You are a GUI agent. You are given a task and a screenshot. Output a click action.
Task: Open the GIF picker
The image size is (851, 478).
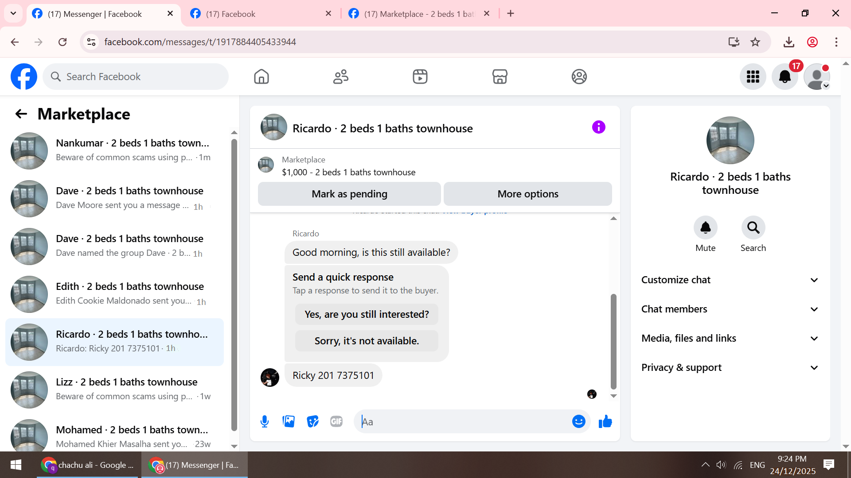click(336, 421)
